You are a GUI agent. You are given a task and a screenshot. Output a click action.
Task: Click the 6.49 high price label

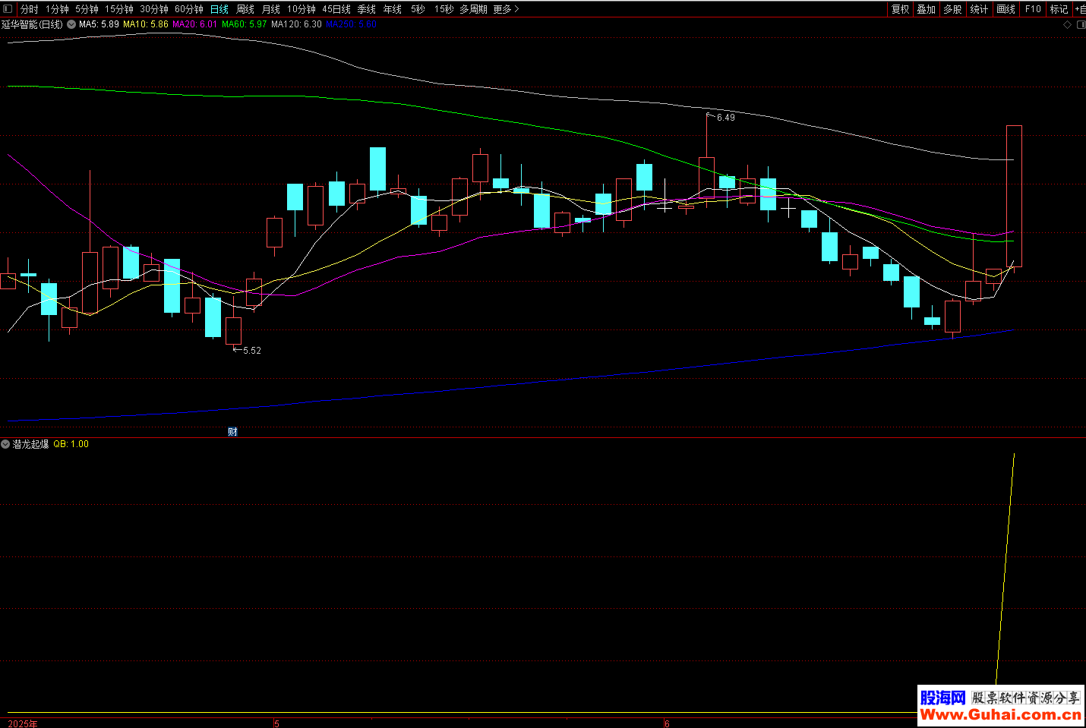coord(725,118)
